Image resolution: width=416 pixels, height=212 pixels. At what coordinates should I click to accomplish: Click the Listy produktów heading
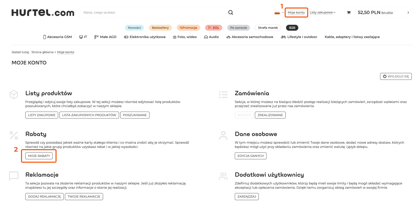49,93
